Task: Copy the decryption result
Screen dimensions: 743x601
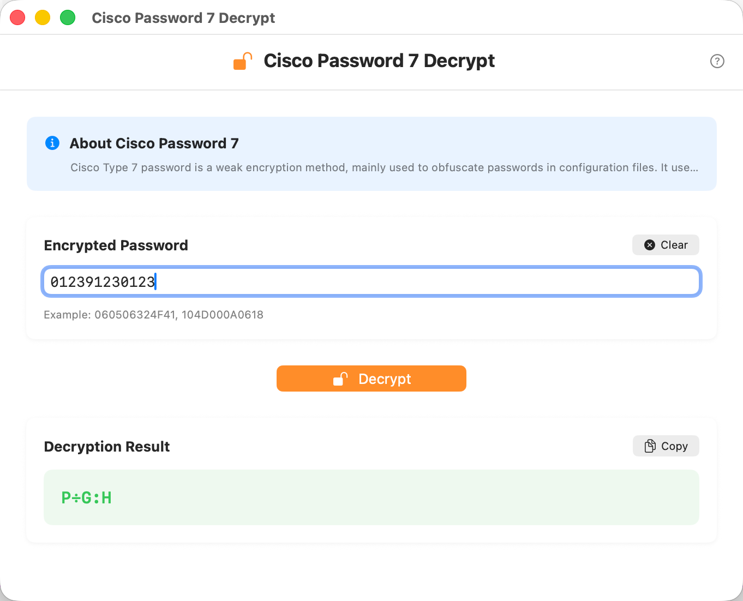Action: coord(666,446)
